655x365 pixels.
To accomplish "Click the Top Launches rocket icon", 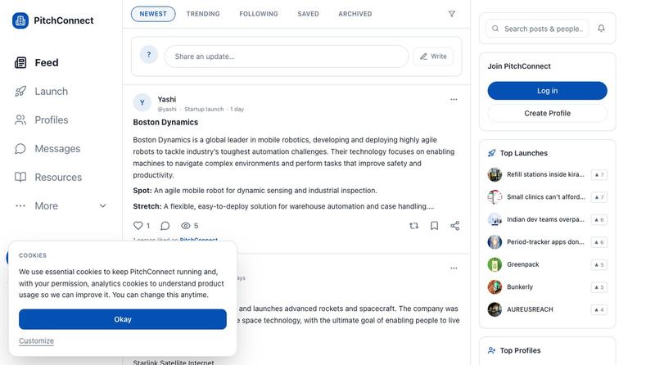I will [x=492, y=153].
